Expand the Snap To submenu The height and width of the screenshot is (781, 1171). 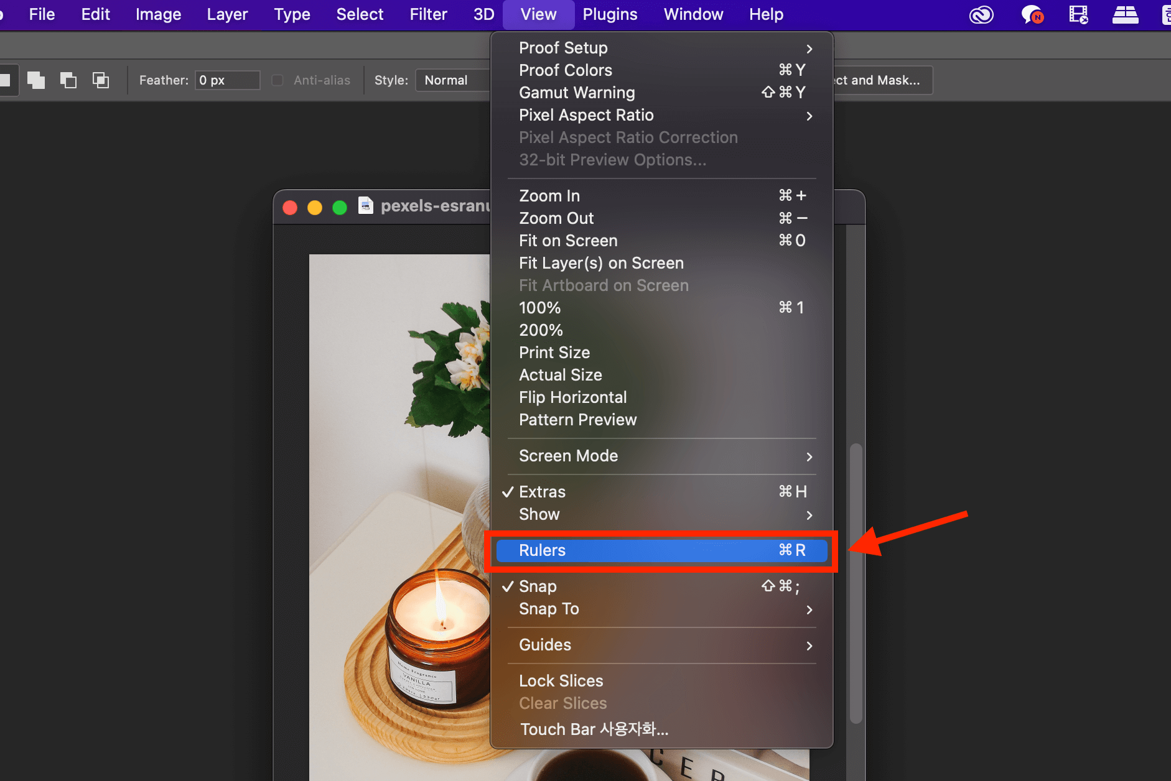coord(661,609)
